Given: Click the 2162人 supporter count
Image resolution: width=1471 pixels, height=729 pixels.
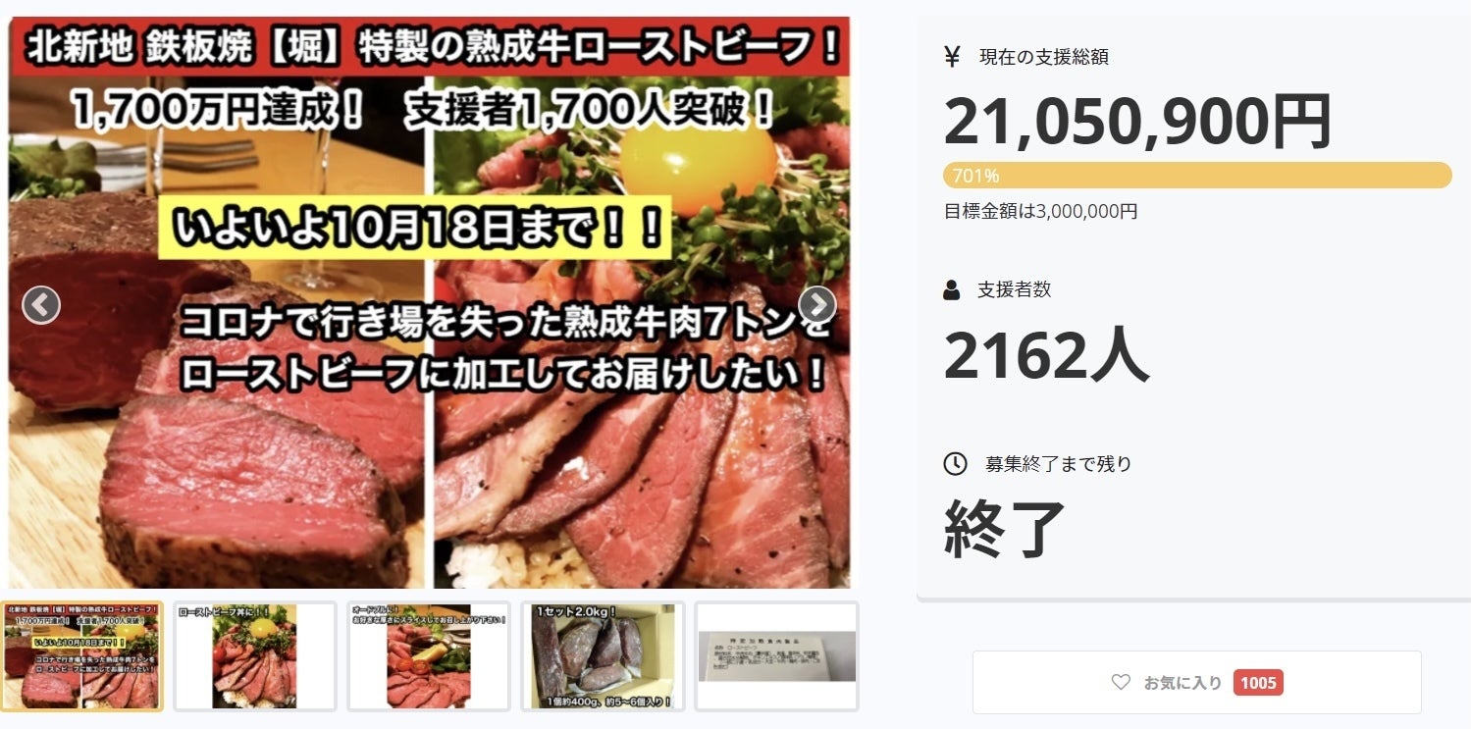Looking at the screenshot, I should [x=1046, y=355].
